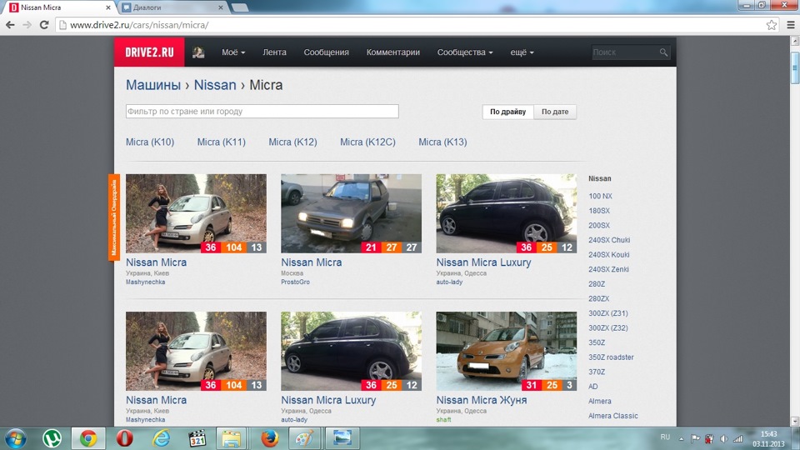Open 300ZX (Z32) sidebar link
The image size is (800, 450).
coord(608,328)
